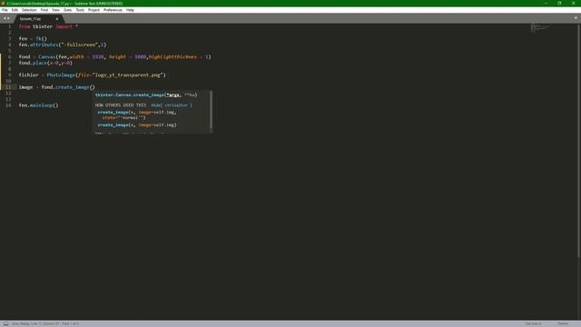Click line number 11 in the gutter

click(x=8, y=87)
